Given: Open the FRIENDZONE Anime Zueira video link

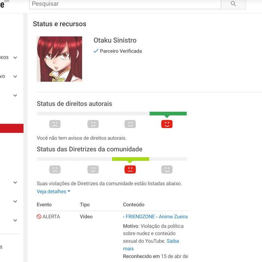Looking at the screenshot, I should click(155, 217).
